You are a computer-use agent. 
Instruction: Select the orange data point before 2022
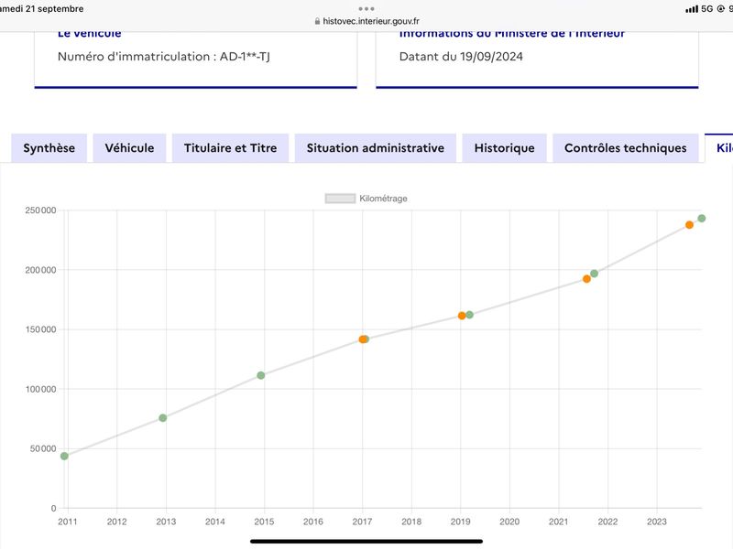(x=586, y=279)
